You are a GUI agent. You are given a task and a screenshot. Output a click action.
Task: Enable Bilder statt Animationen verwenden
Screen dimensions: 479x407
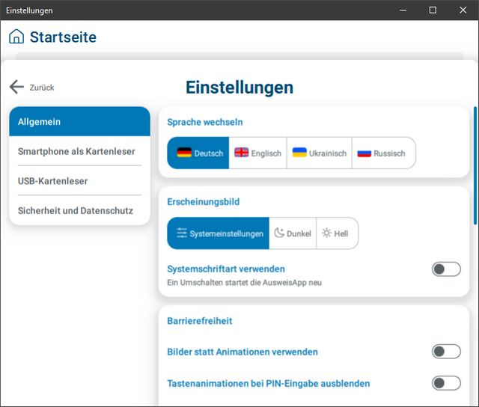click(x=446, y=352)
